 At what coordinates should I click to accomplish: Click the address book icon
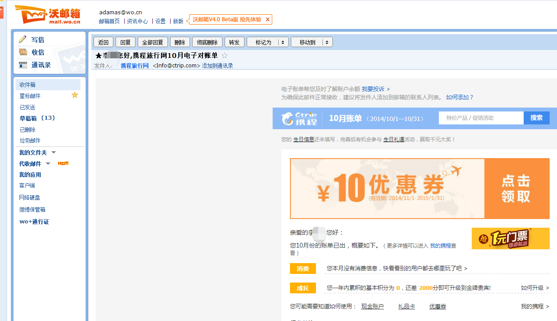23,65
